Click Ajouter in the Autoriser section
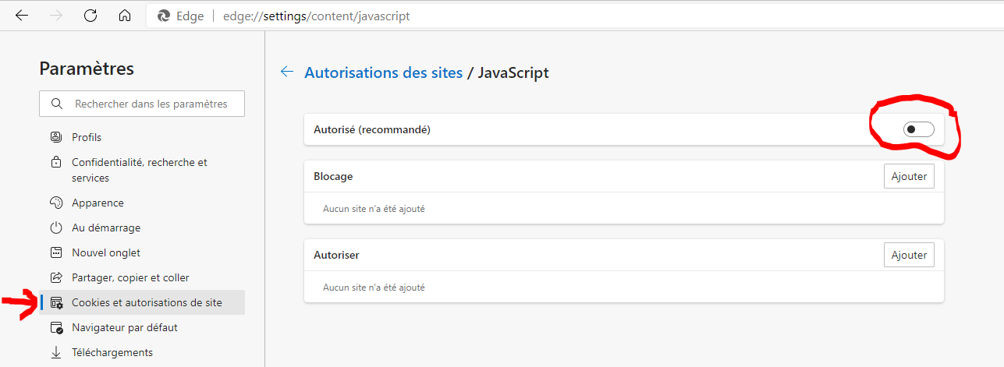Screen dimensions: 1004x367 tap(909, 254)
